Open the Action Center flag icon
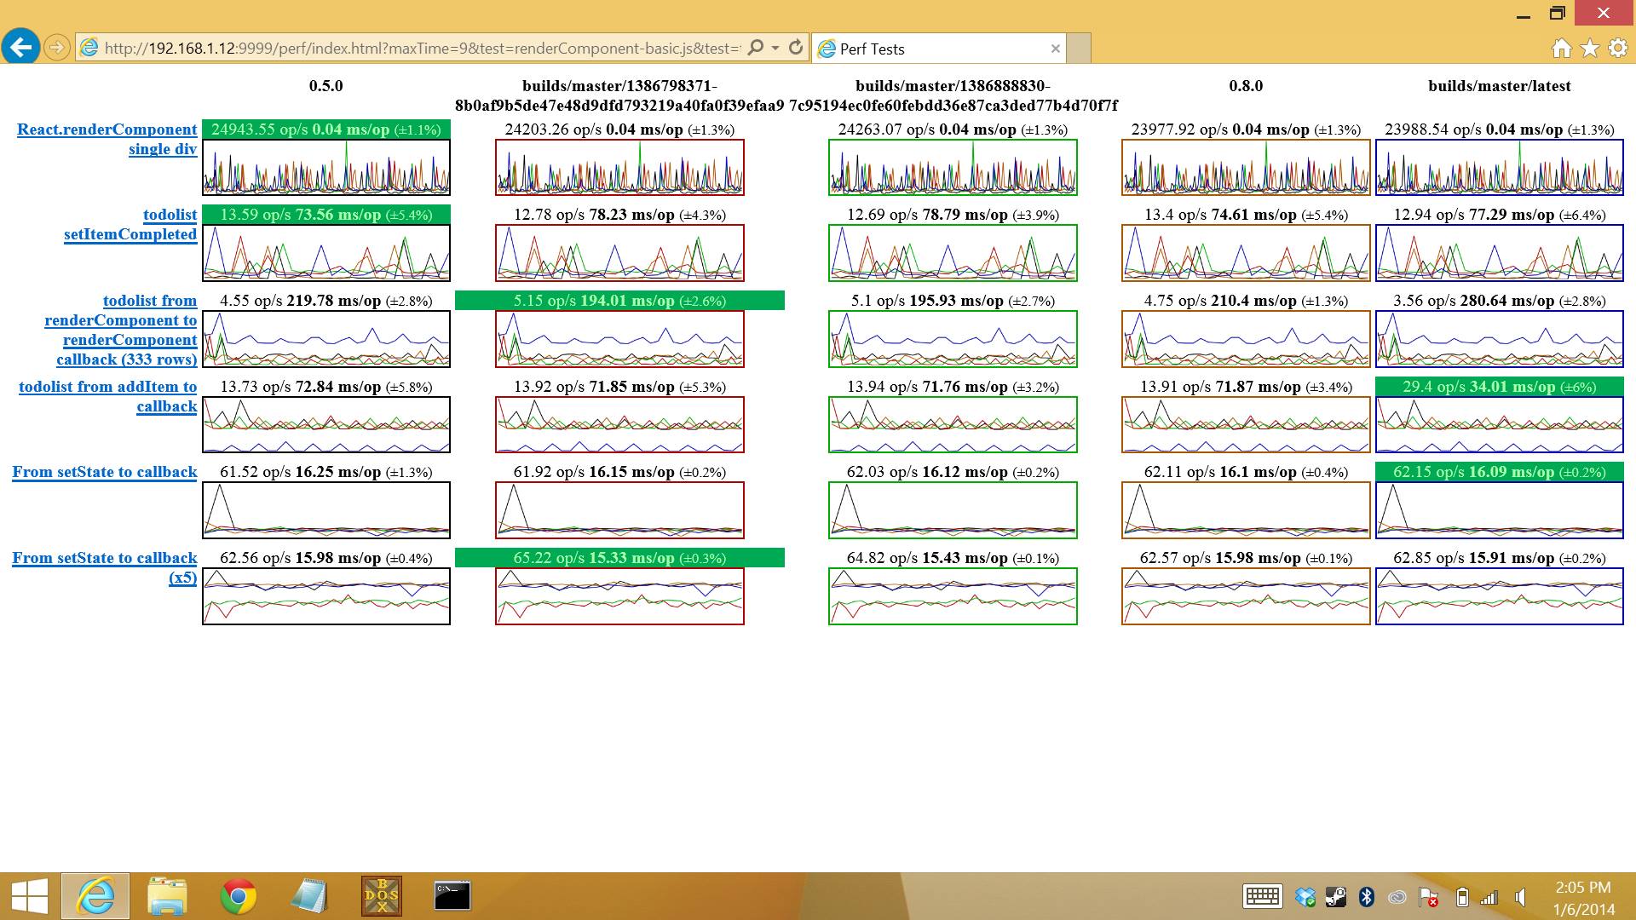Screen dimensions: 1636x920 [x=1428, y=897]
